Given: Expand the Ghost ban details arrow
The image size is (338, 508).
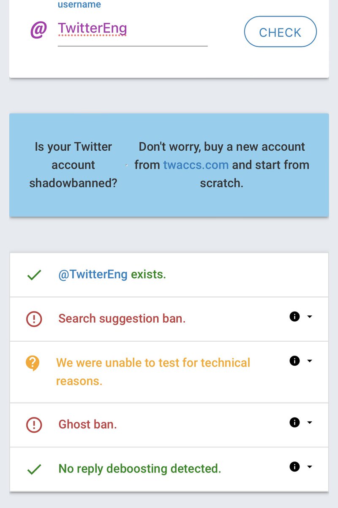Looking at the screenshot, I should click(x=309, y=422).
